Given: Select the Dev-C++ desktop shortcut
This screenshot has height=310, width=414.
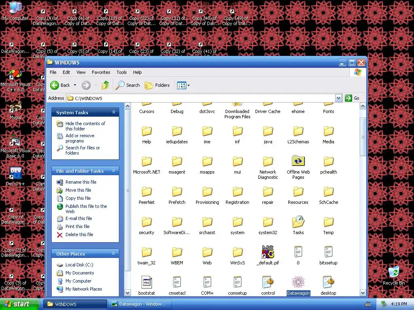Looking at the screenshot, I should point(15,173).
